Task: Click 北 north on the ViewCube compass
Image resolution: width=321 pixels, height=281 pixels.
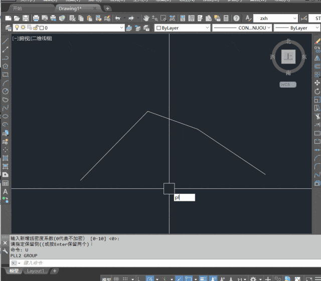Action: click(288, 42)
